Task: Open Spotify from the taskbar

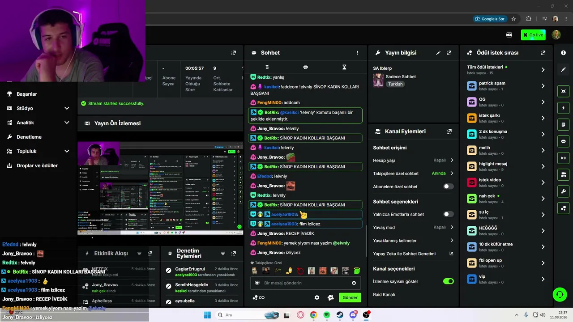Action: coord(327,315)
